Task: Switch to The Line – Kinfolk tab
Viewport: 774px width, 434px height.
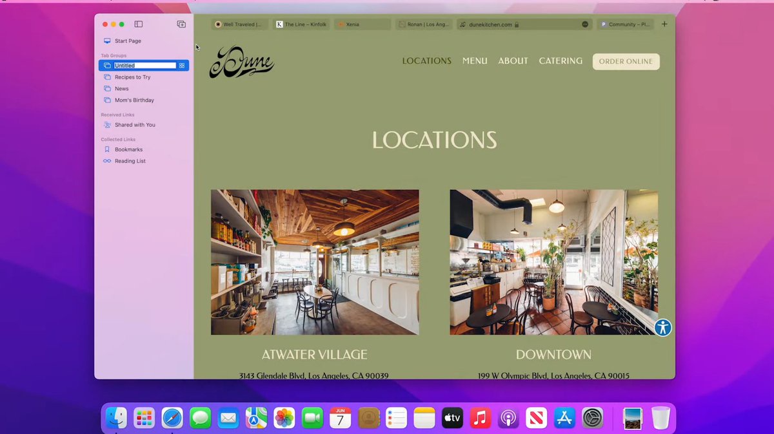Action: 301,24
